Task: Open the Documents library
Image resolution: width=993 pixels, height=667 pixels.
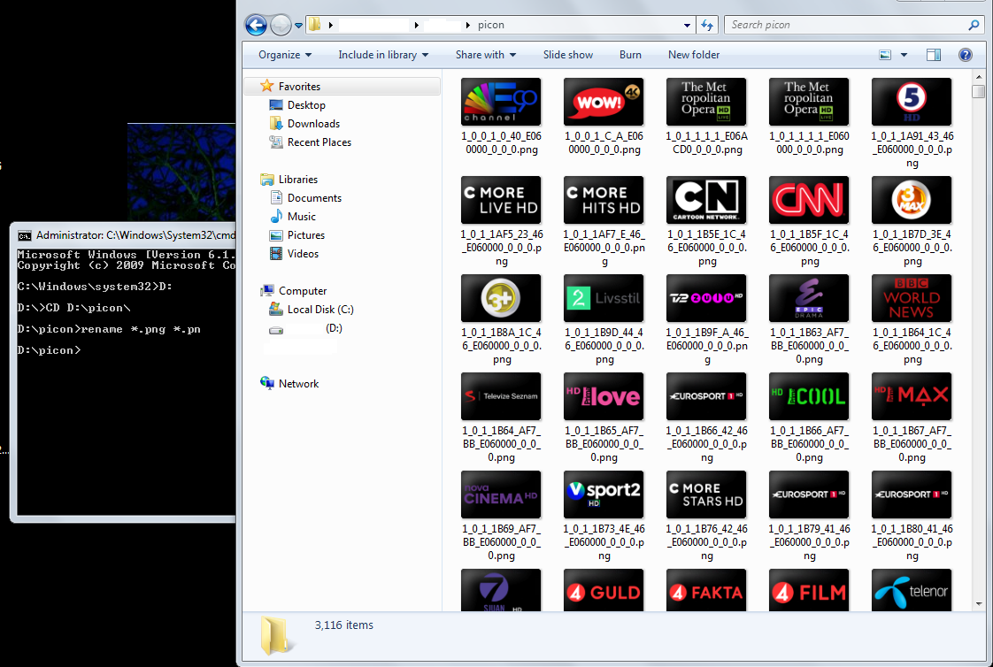Action: pyautogui.click(x=314, y=198)
